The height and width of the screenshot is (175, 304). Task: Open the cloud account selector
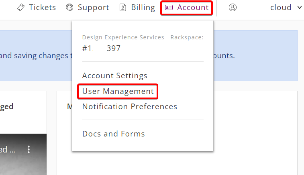point(286,8)
